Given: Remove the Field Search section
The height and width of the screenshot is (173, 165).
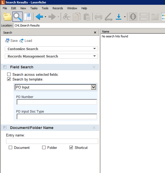Looking at the screenshot, I should (x=94, y=67).
